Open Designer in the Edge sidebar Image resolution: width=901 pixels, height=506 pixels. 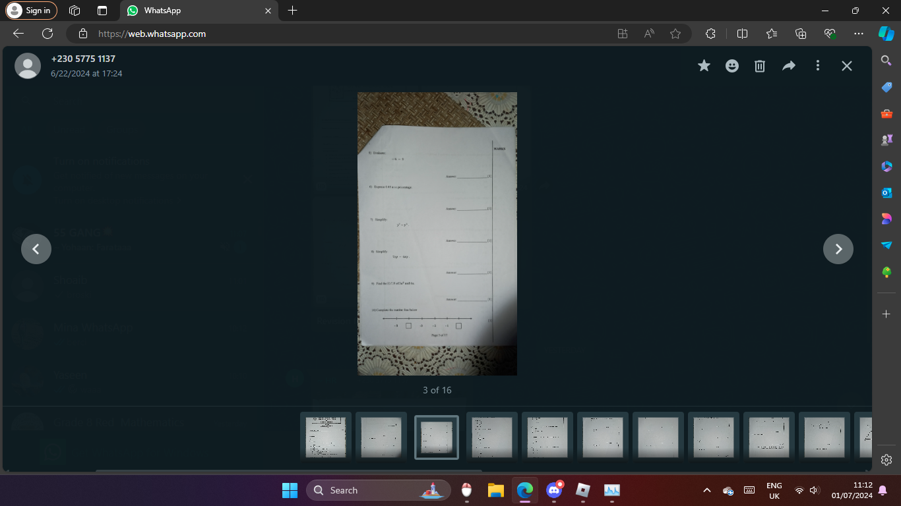click(x=886, y=219)
